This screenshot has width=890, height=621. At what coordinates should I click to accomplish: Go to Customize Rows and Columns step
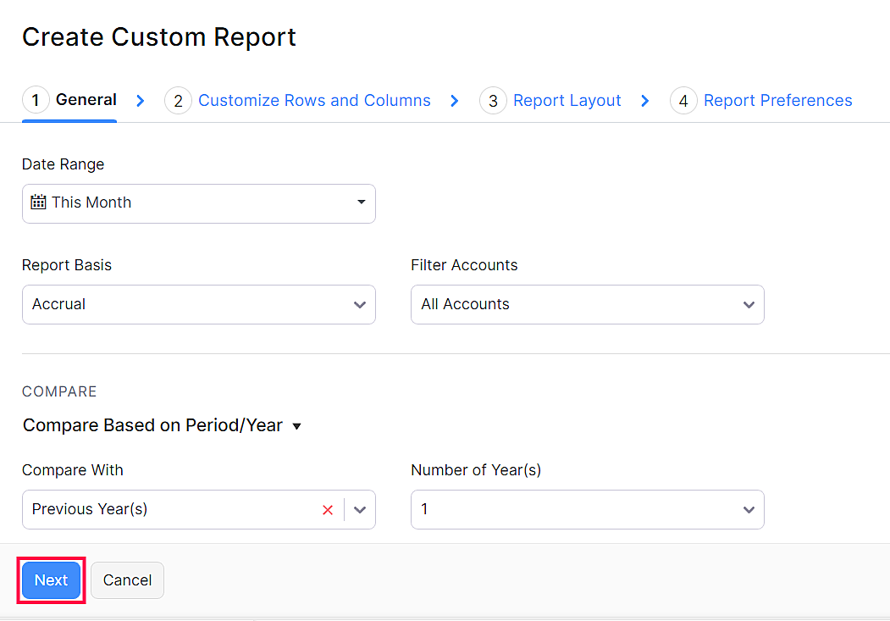(x=314, y=101)
